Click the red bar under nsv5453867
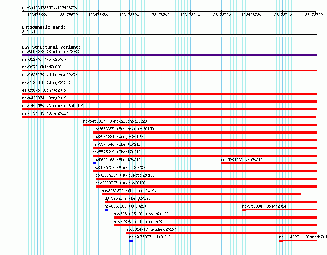This screenshot has height=255, width=327. pyautogui.click(x=200, y=125)
